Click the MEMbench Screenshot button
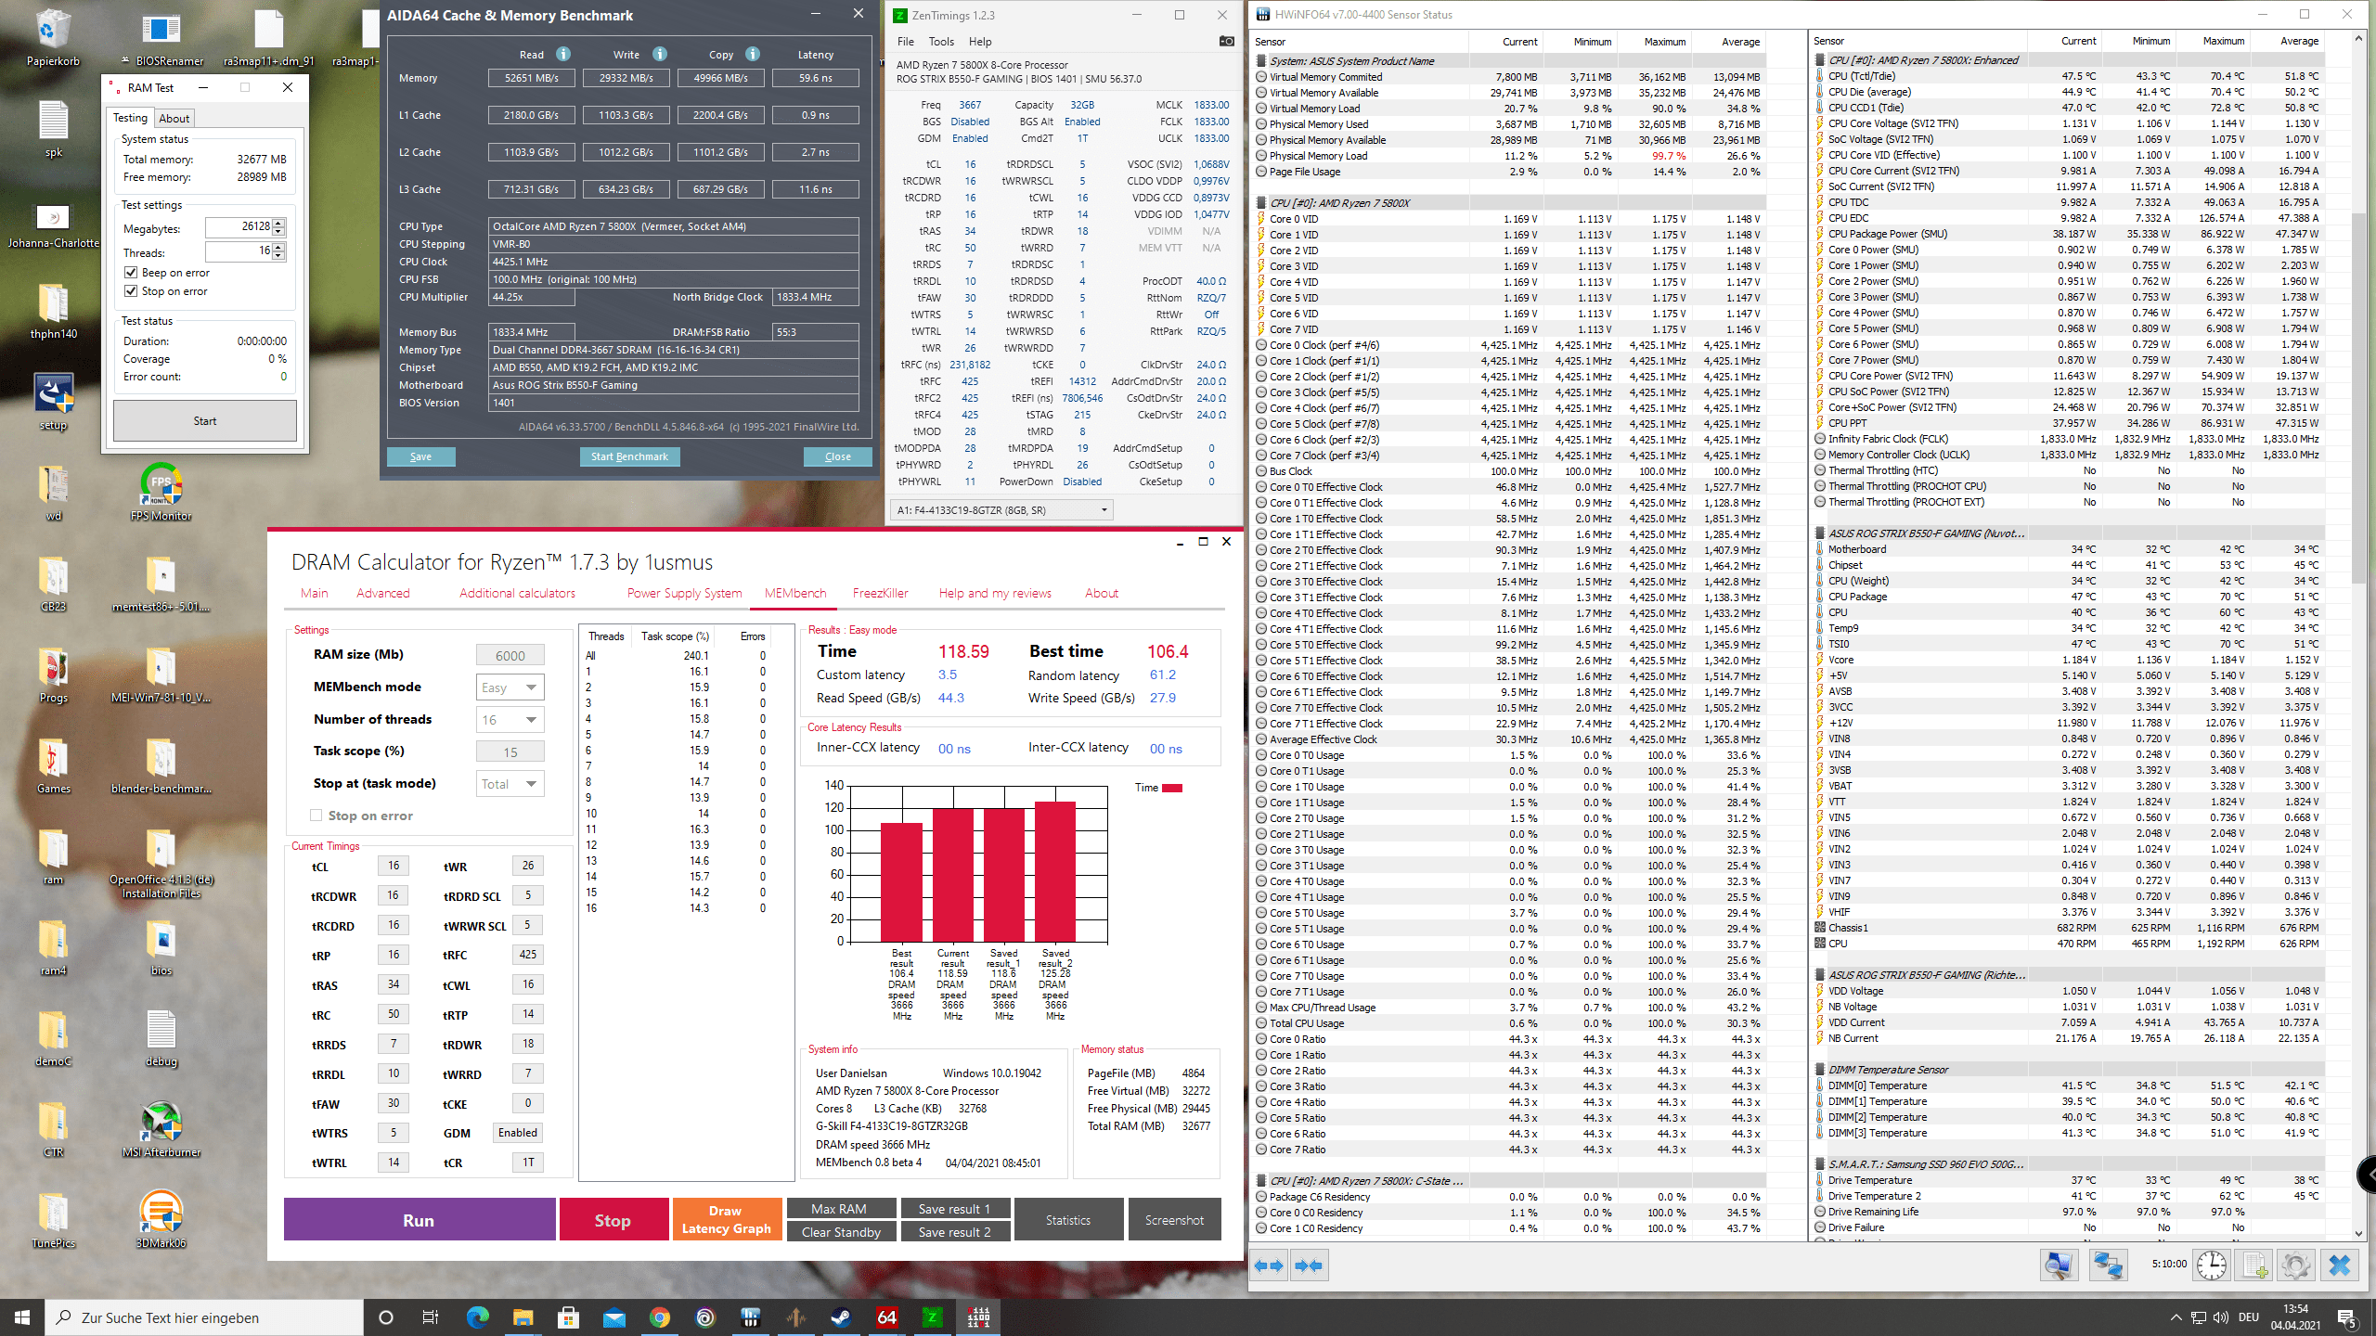Image resolution: width=2376 pixels, height=1336 pixels. [1174, 1220]
